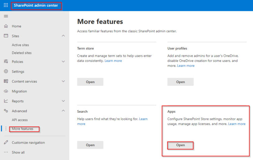Viewport: 253px width, 160px height.
Task: Collapse the Sites section chevron
Action: click(x=63, y=36)
